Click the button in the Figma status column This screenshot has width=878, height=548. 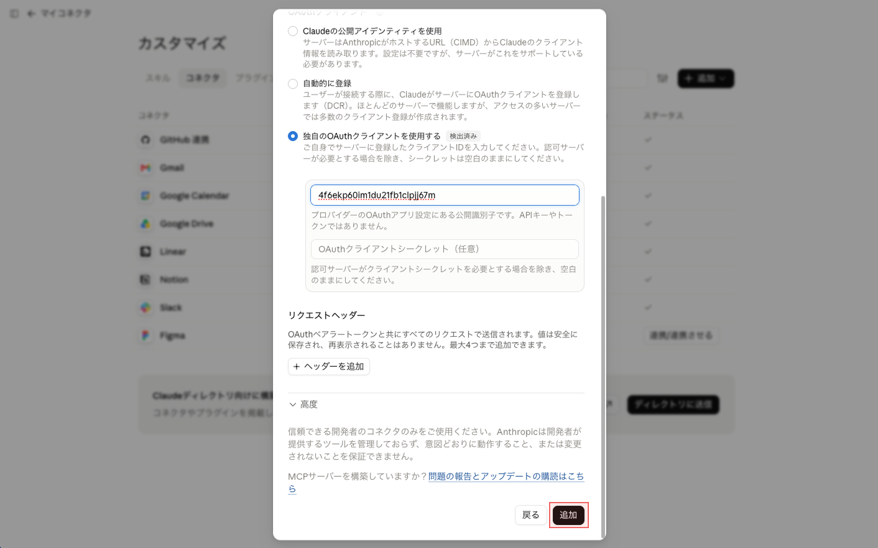pyautogui.click(x=682, y=336)
